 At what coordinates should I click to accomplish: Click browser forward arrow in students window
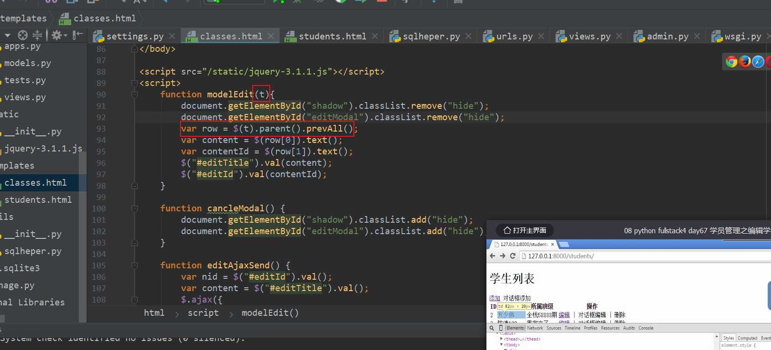[x=503, y=255]
